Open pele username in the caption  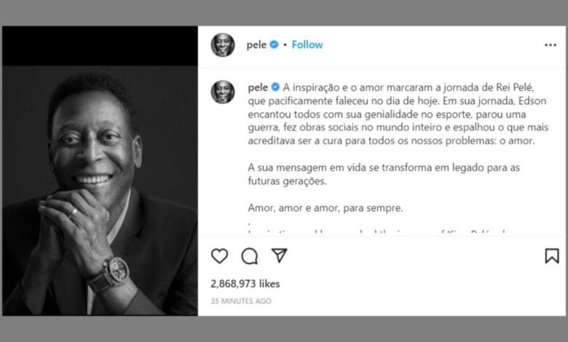point(258,87)
